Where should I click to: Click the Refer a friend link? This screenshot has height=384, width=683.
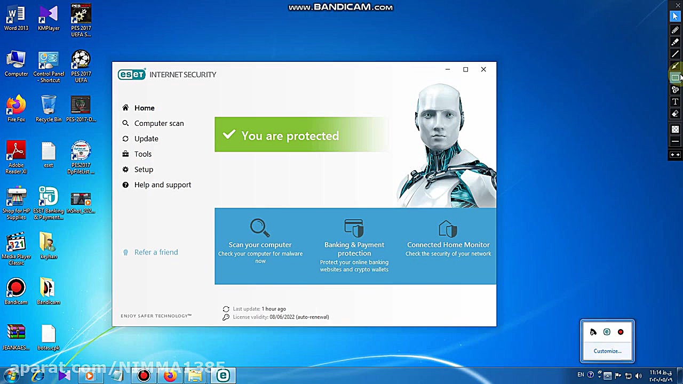(150, 252)
